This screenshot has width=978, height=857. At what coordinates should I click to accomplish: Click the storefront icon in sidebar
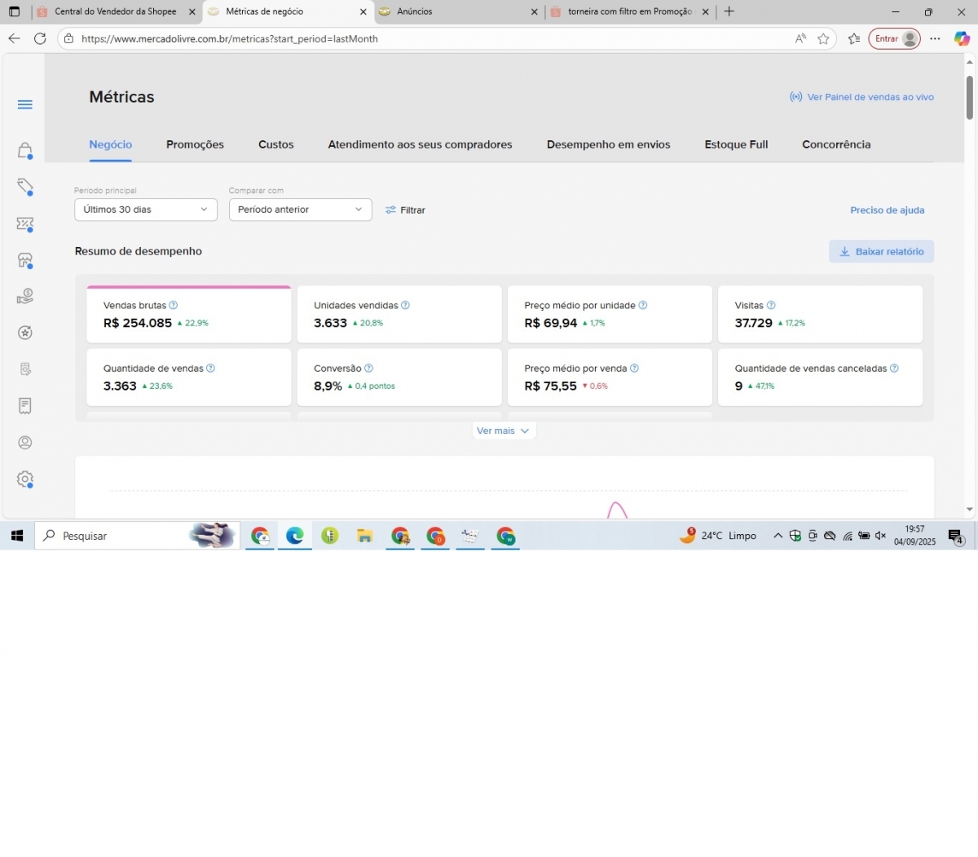[x=25, y=260]
